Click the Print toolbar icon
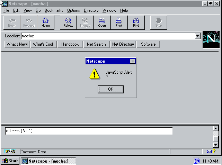222x165 pixels. click(x=119, y=22)
